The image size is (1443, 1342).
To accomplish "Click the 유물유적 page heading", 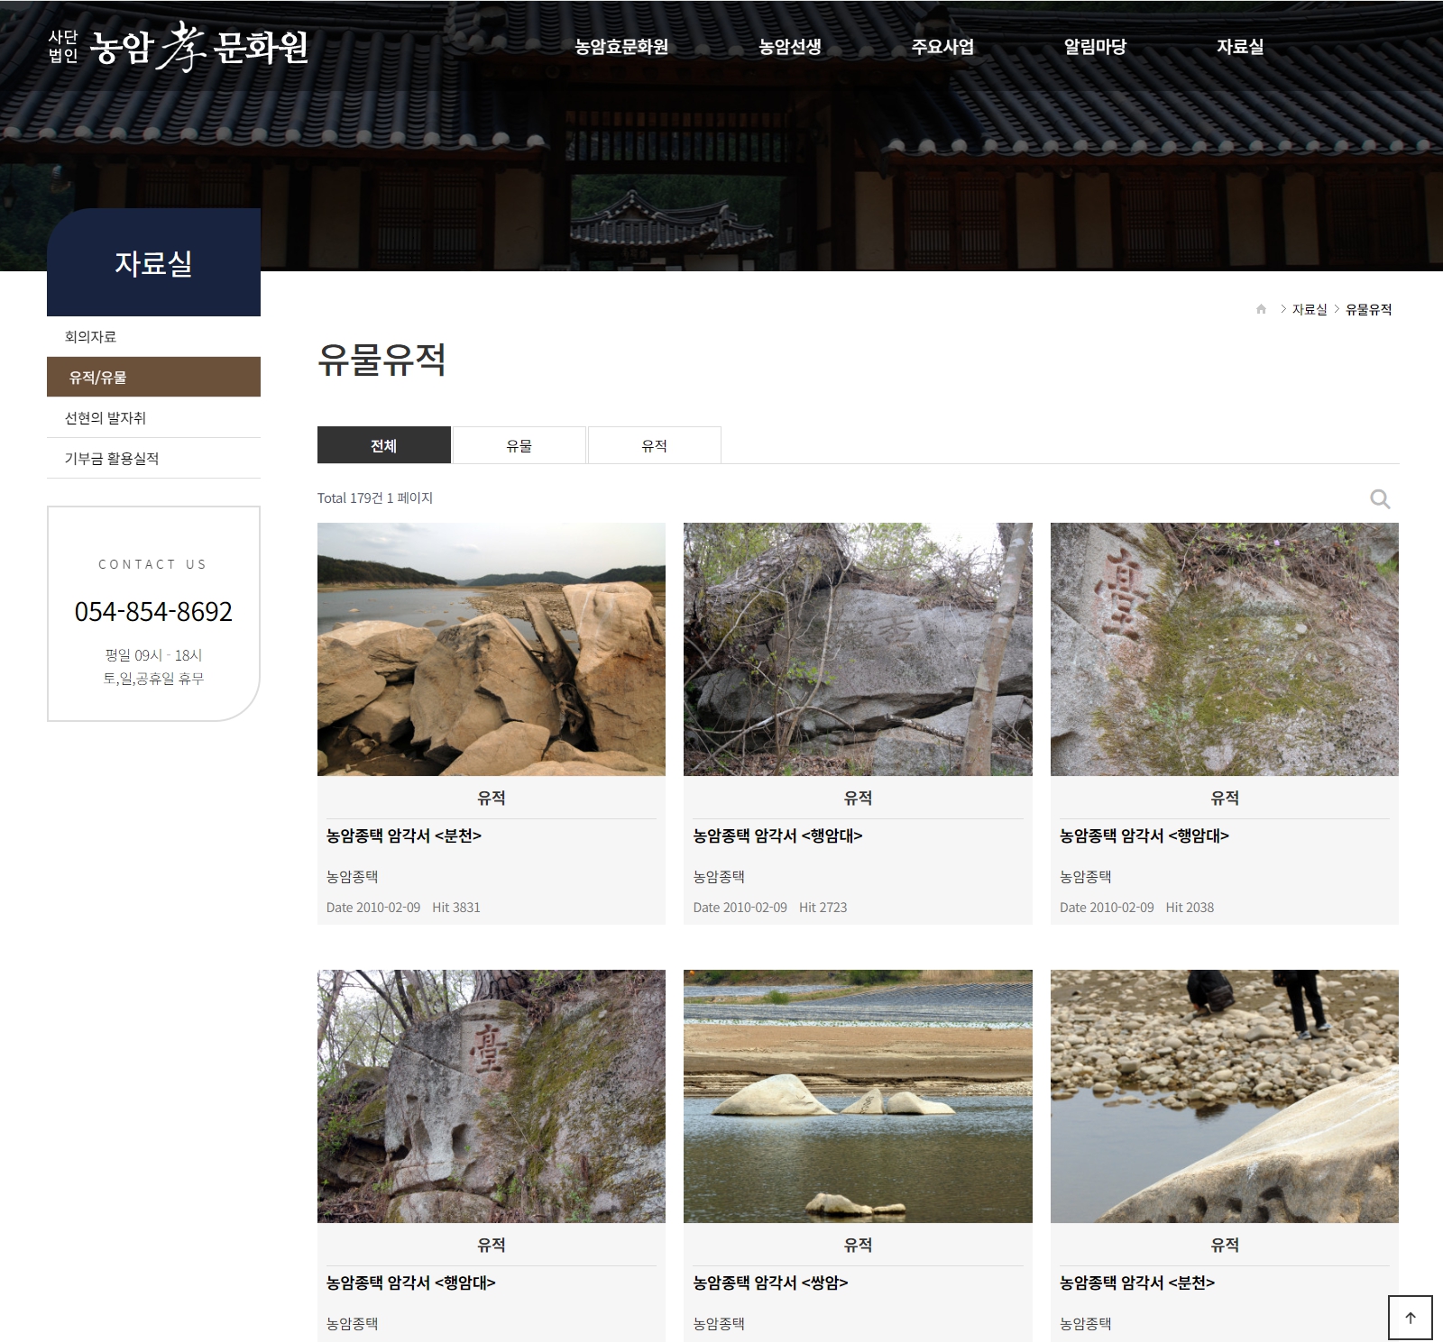I will tap(382, 360).
